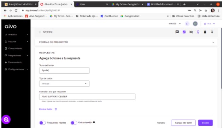Click browser back arrow
The image size is (223, 130).
tap(5, 10)
